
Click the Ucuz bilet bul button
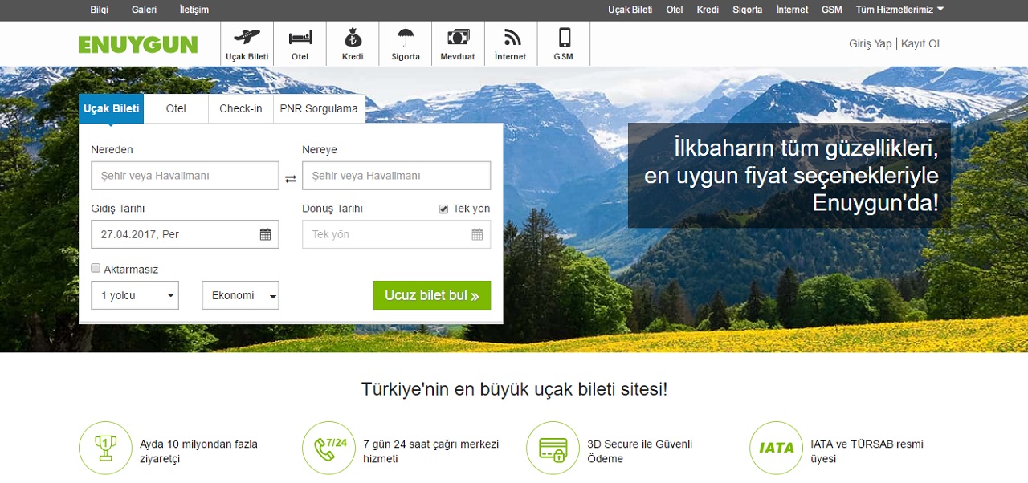point(431,295)
